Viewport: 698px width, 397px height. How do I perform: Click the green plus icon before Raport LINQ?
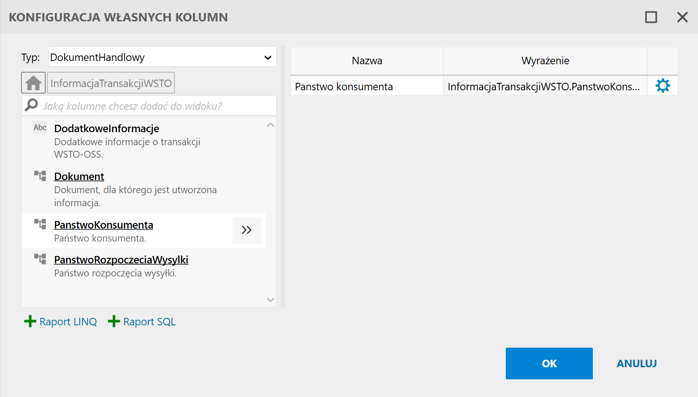30,321
